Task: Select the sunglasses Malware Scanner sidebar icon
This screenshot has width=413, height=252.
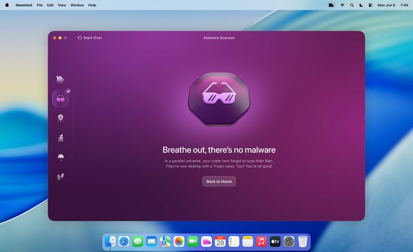Action: (61, 99)
